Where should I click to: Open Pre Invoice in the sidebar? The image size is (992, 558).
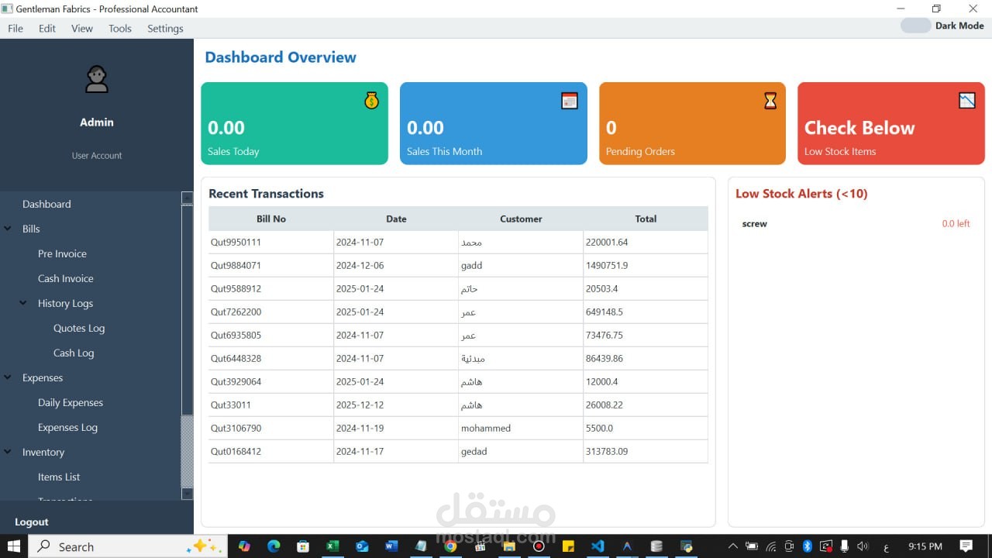coord(62,253)
